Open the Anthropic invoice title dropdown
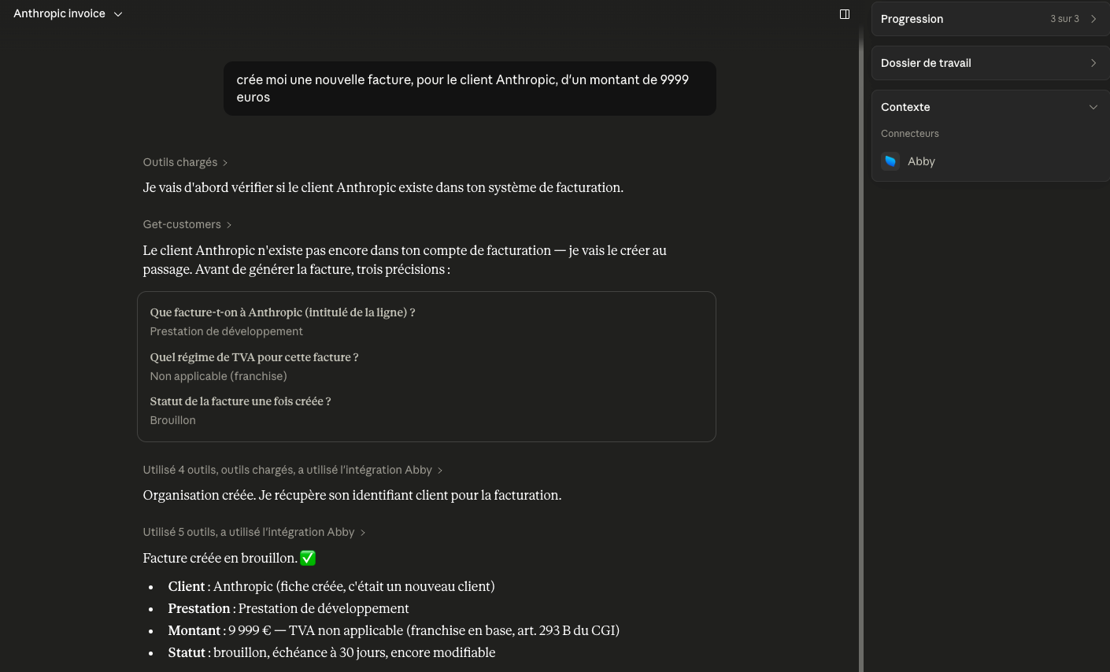Viewport: 1110px width, 672px height. (68, 14)
